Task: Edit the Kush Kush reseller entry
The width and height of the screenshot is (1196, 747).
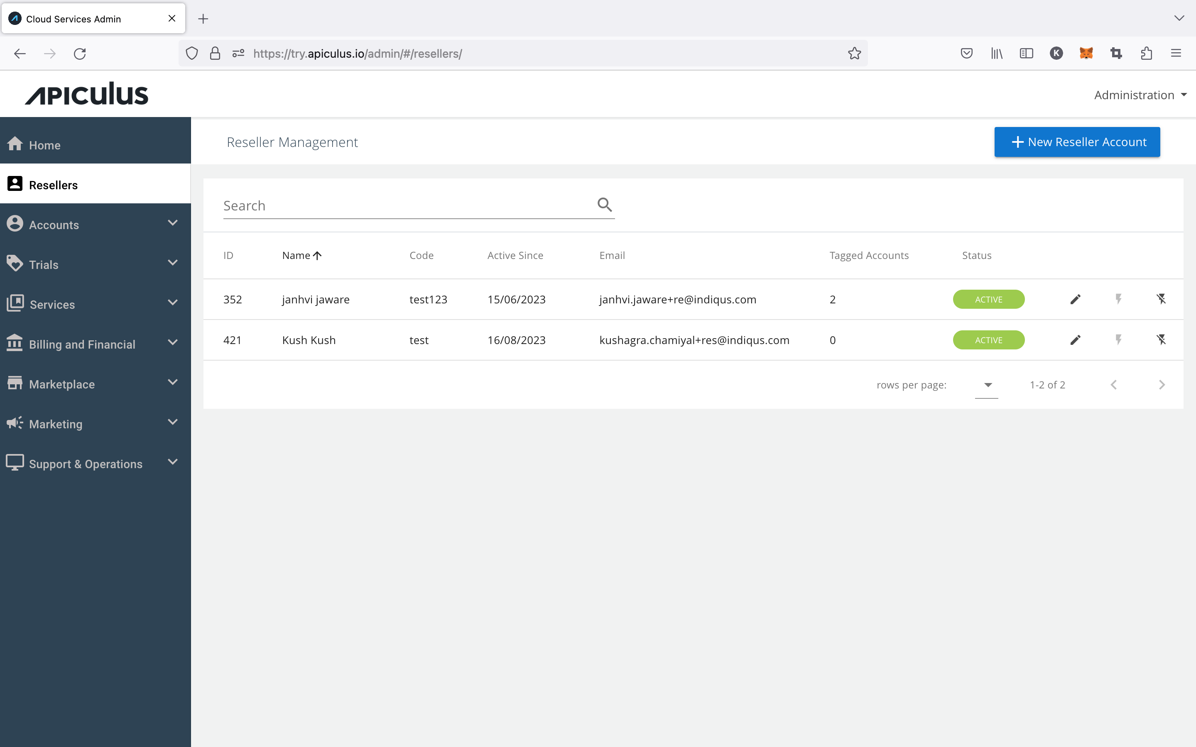Action: pos(1076,339)
